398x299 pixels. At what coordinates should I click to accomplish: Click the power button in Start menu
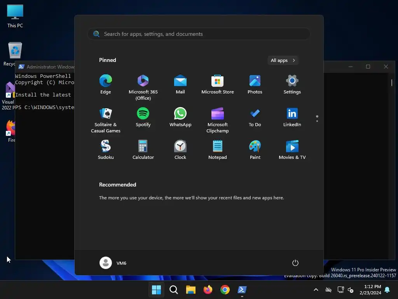tap(295, 263)
